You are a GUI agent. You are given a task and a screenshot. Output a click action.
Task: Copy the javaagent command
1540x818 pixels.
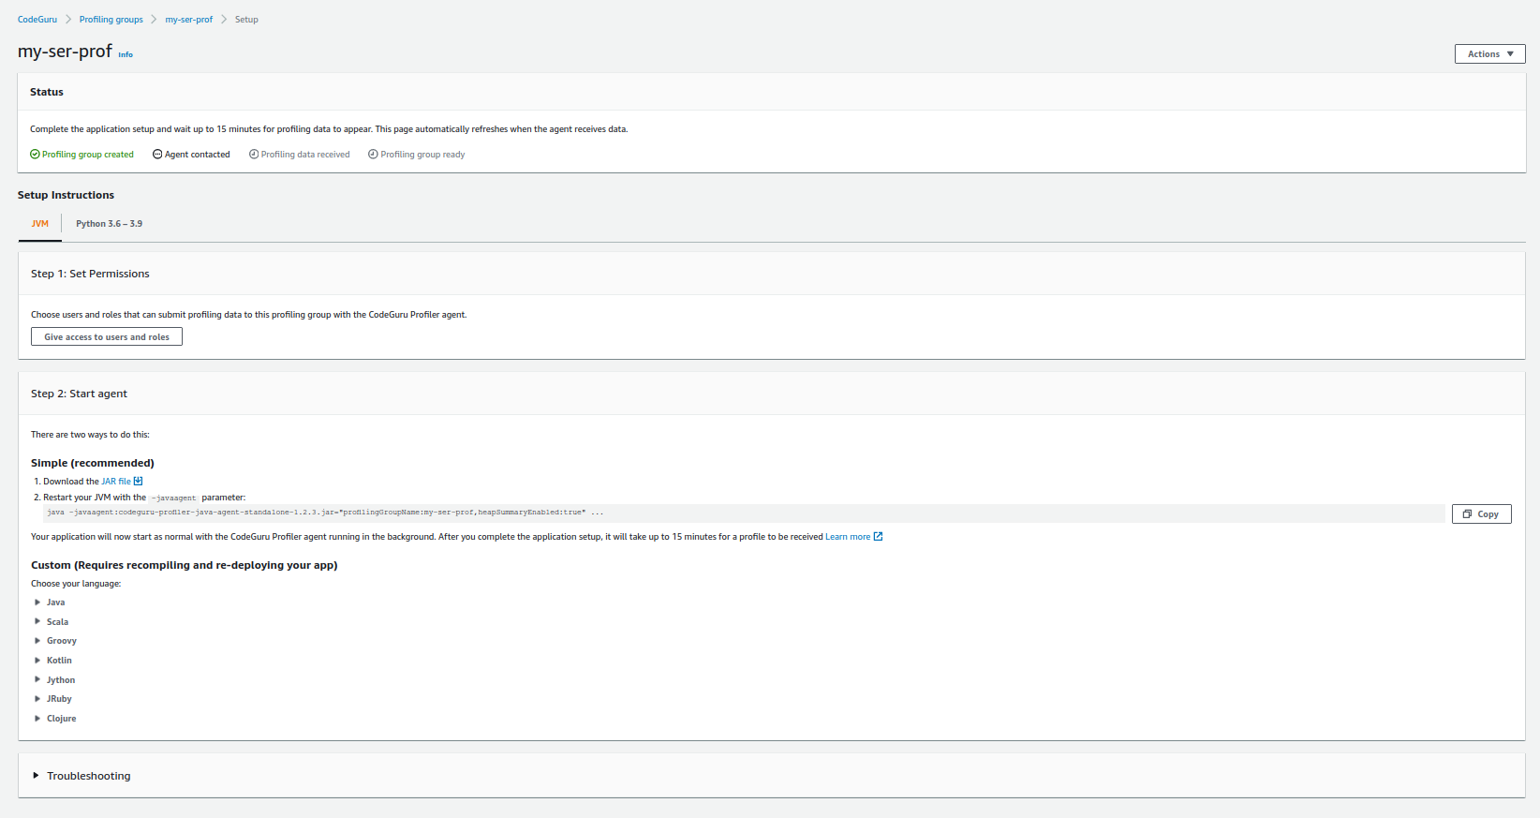click(x=1481, y=514)
